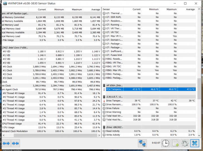Open the network remote monitoring icon
The image size is (203, 151).
coord(142,143)
